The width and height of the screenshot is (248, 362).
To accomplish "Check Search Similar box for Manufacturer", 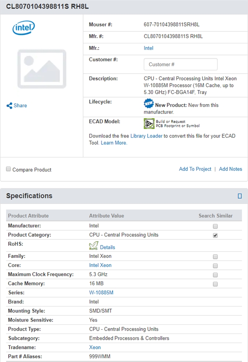I will [x=215, y=226].
